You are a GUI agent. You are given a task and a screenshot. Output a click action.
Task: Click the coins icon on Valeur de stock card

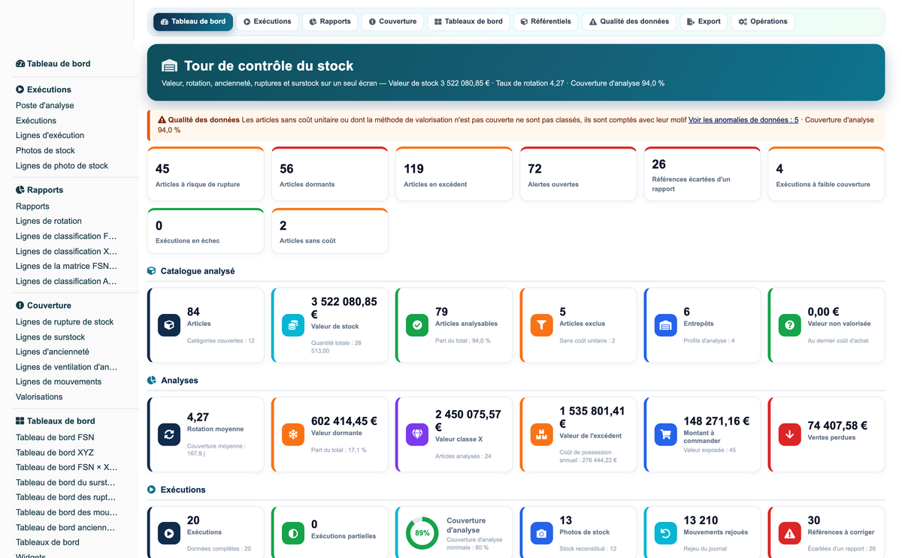pyautogui.click(x=293, y=325)
